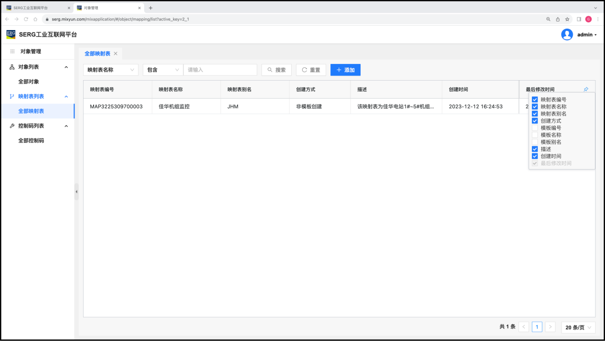
Task: Enable the 模板编号 column checkbox
Action: 535,128
